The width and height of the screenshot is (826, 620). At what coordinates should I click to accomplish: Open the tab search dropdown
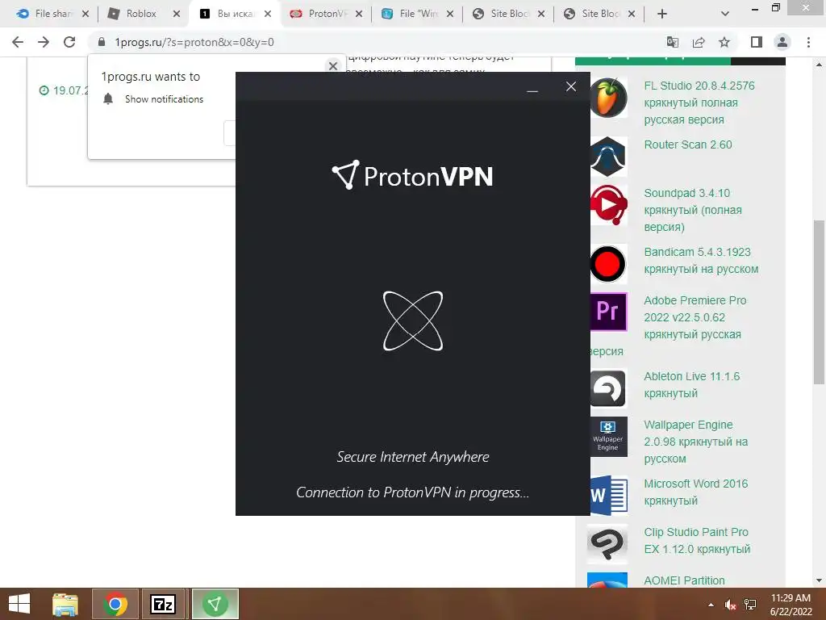[x=725, y=15]
